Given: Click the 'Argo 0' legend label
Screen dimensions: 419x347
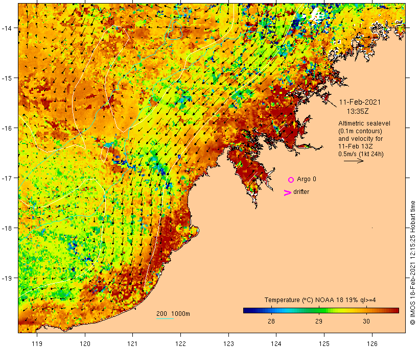Looking at the screenshot, I should point(307,179).
